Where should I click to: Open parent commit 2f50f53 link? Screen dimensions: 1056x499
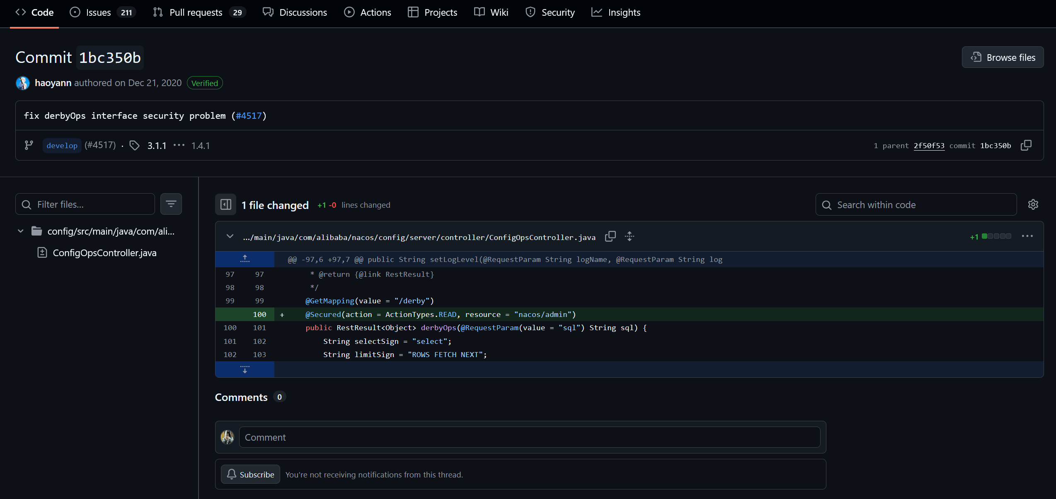929,146
